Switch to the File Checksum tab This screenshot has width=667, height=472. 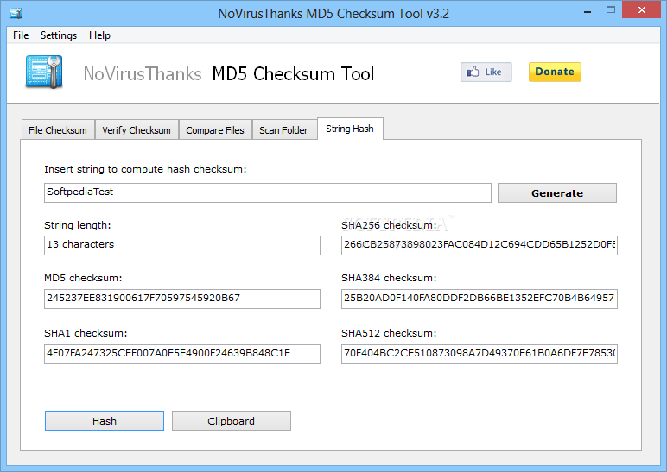coord(58,130)
